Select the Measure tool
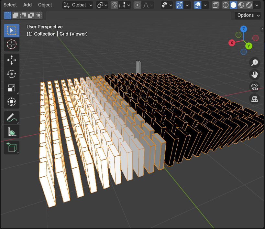The image size is (265, 229). coord(12,131)
